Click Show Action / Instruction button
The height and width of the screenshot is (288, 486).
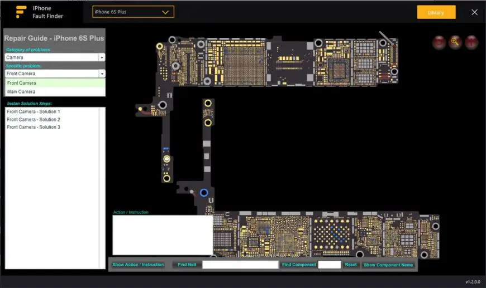[x=138, y=265]
